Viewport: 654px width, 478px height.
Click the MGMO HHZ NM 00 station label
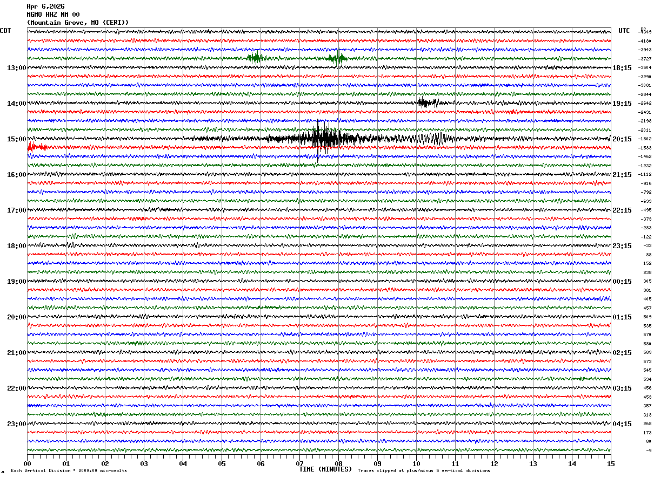click(x=54, y=15)
